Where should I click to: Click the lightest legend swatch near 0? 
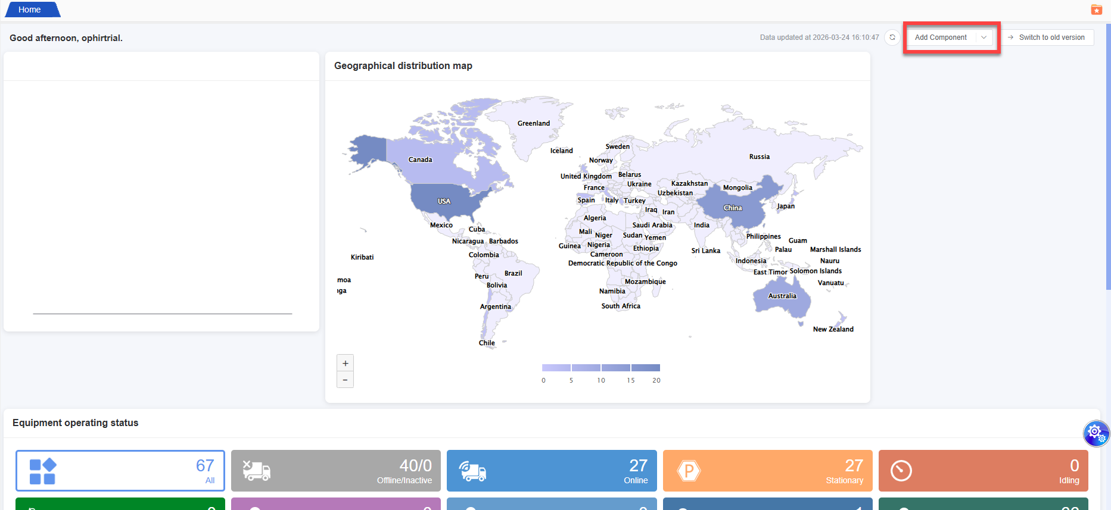[x=556, y=368]
